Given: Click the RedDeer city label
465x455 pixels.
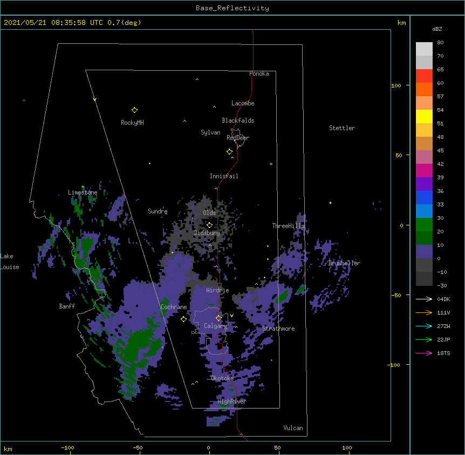Looking at the screenshot, I should (x=238, y=138).
